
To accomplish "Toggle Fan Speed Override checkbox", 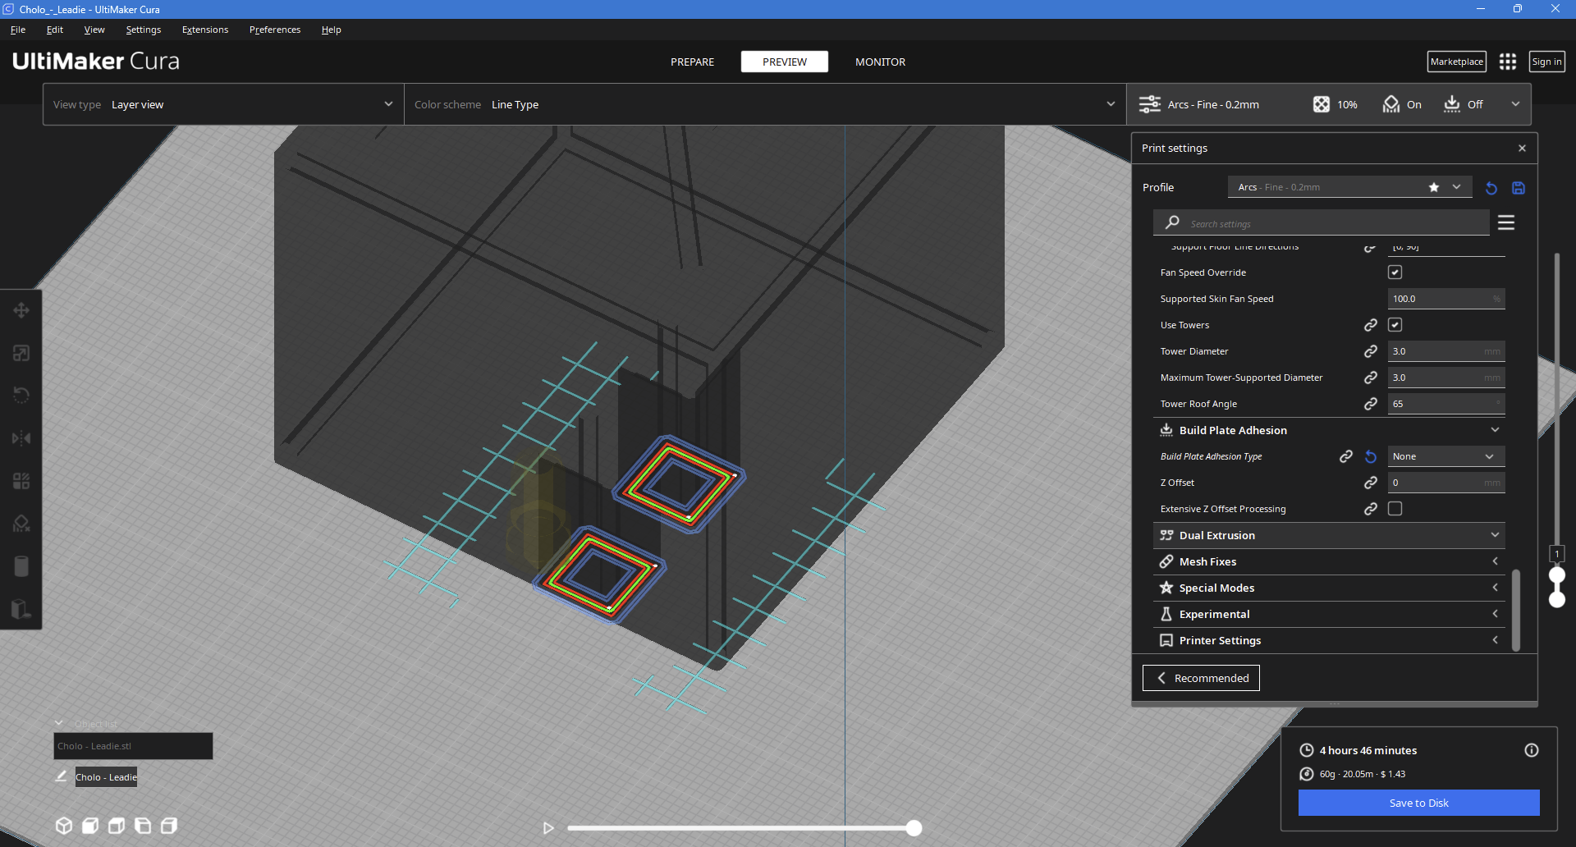I will tap(1395, 272).
